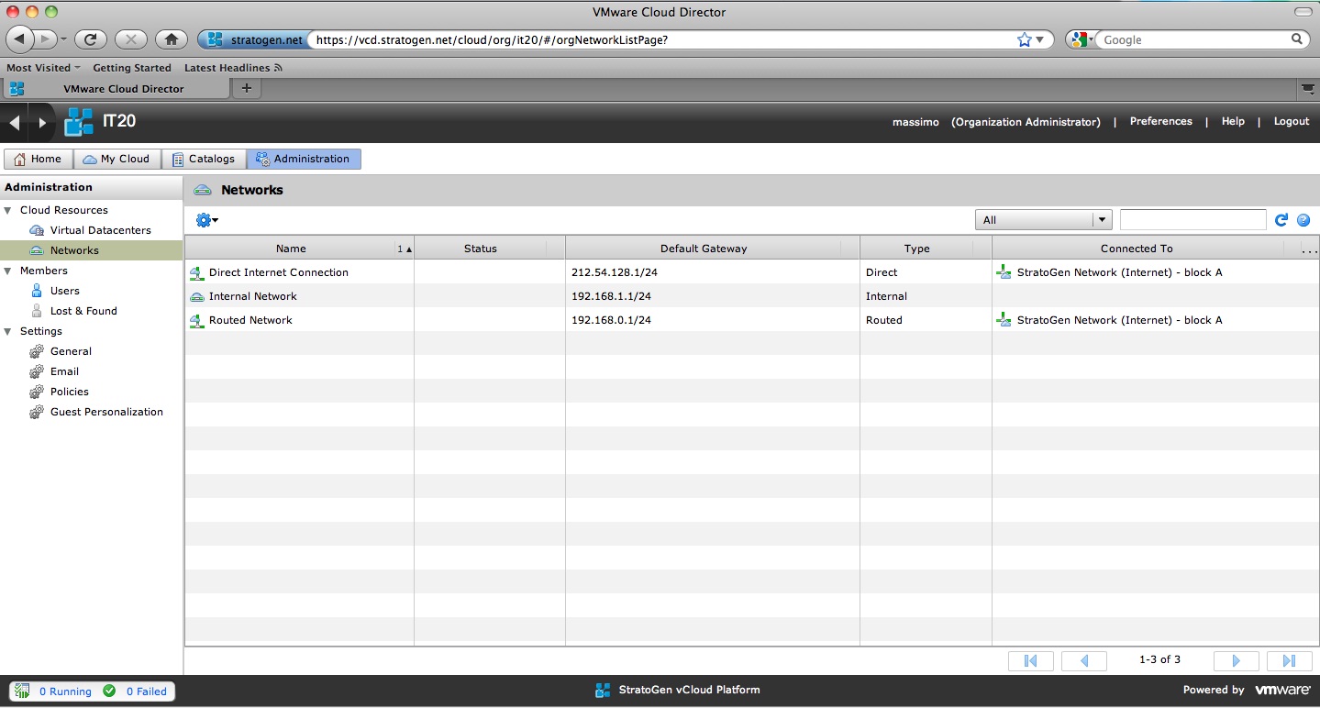Sort by the Type column header
The width and height of the screenshot is (1320, 708).
[916, 249]
